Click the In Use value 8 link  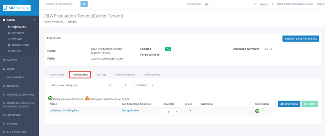tap(190, 110)
